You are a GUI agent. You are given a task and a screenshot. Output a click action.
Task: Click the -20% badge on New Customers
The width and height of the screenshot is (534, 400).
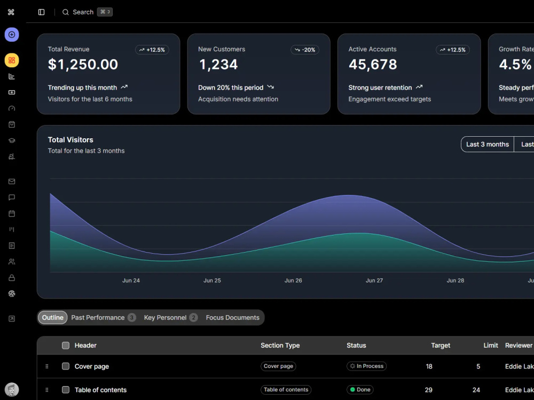click(x=305, y=50)
